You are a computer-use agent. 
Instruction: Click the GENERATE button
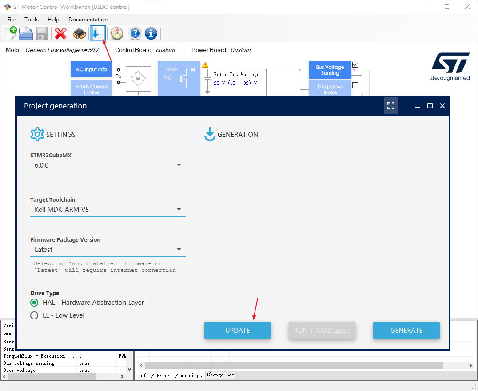coord(406,330)
